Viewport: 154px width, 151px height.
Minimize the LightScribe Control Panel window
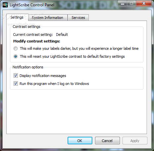click(123, 4)
